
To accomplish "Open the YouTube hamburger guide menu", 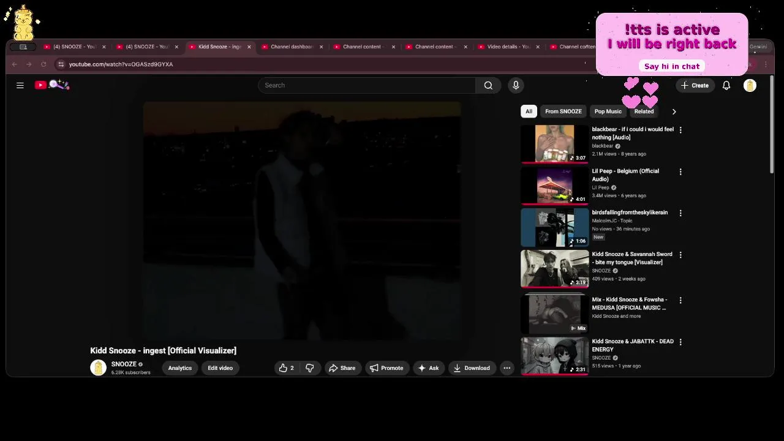I will point(20,85).
